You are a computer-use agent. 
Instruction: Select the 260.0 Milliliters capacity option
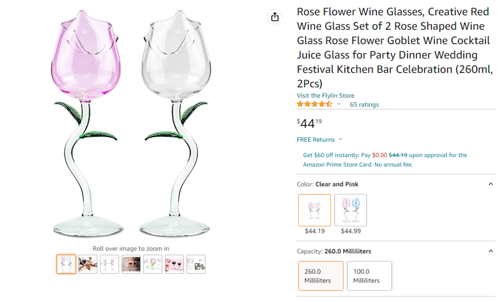pyautogui.click(x=321, y=276)
